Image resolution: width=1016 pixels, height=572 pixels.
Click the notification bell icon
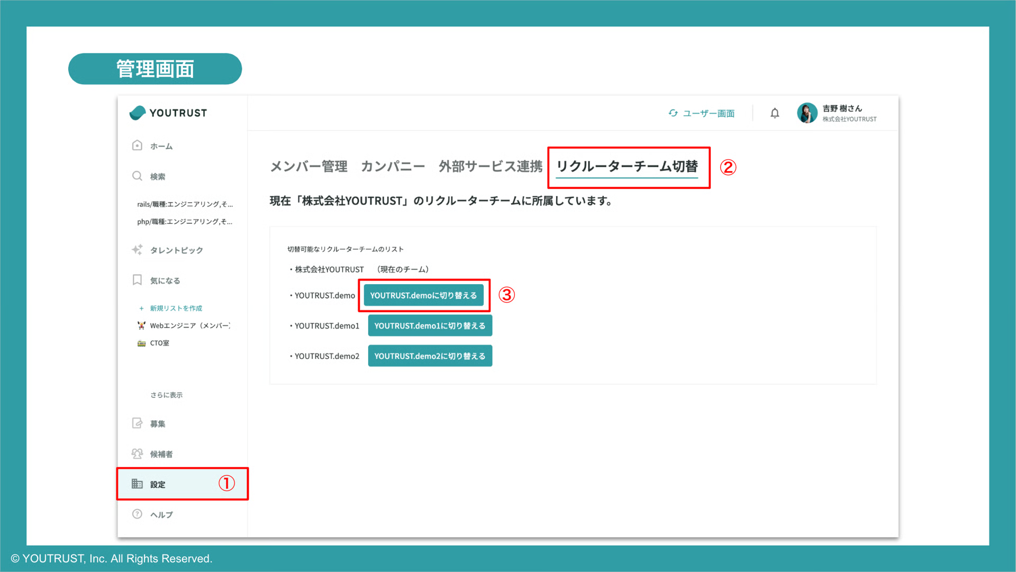(775, 113)
